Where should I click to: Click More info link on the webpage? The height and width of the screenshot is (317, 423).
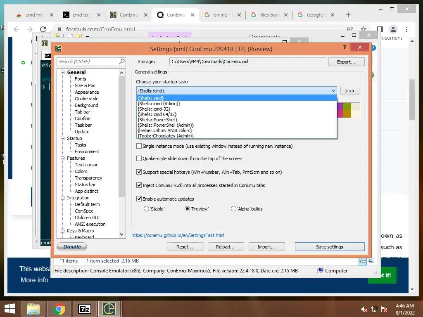(x=35, y=280)
